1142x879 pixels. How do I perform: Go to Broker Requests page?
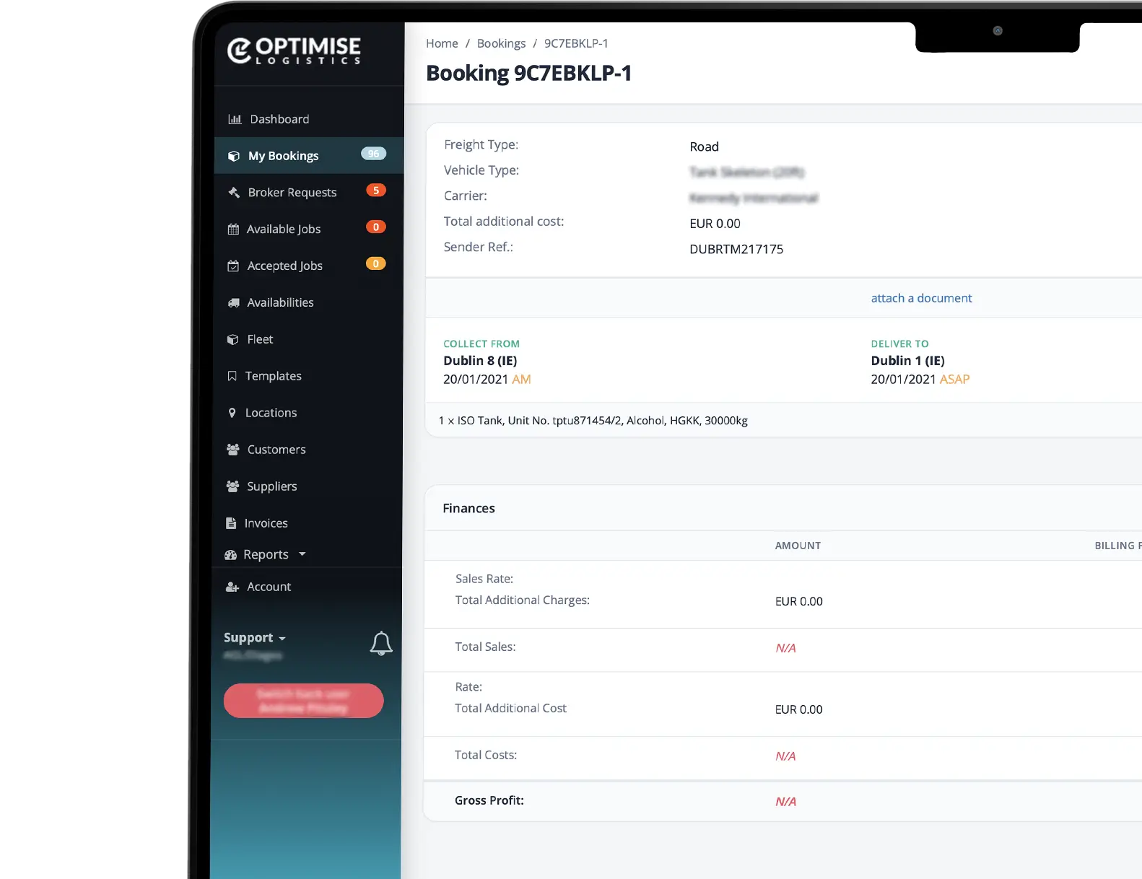pos(309,193)
